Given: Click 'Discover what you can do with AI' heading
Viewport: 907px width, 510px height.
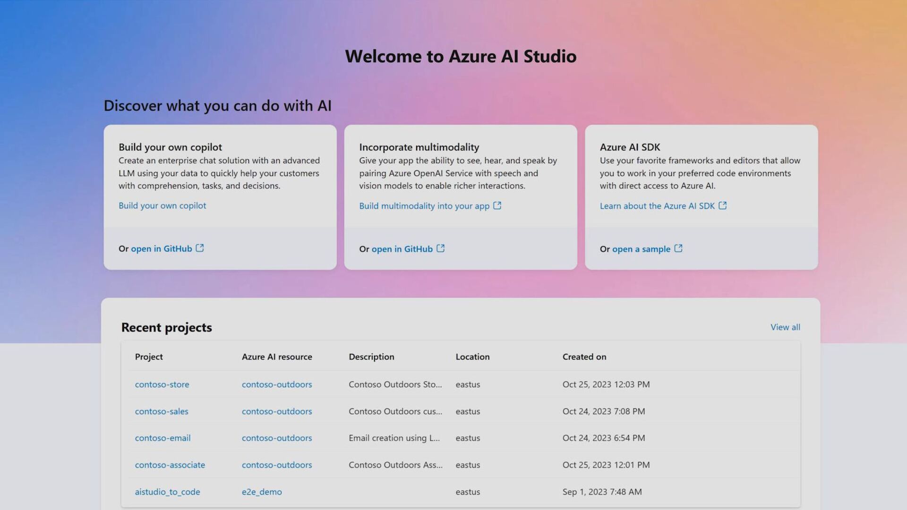Looking at the screenshot, I should point(217,105).
